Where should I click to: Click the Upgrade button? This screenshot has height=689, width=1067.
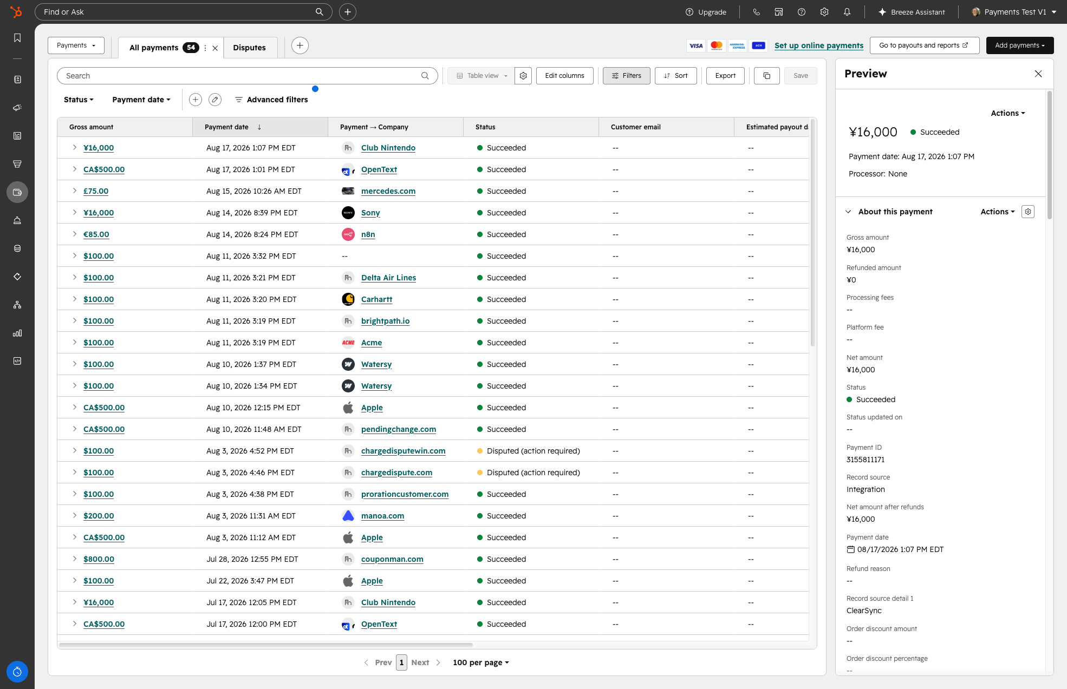706,12
